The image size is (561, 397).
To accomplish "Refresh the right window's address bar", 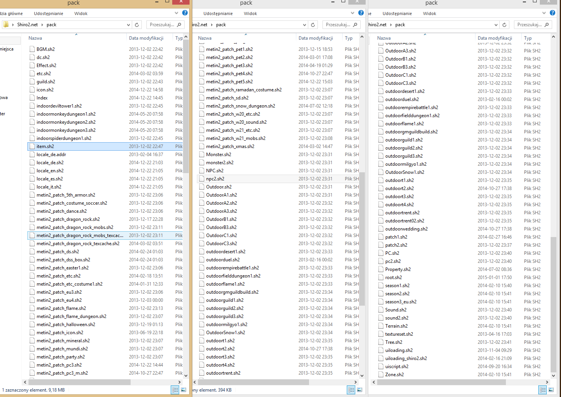I will tap(504, 25).
